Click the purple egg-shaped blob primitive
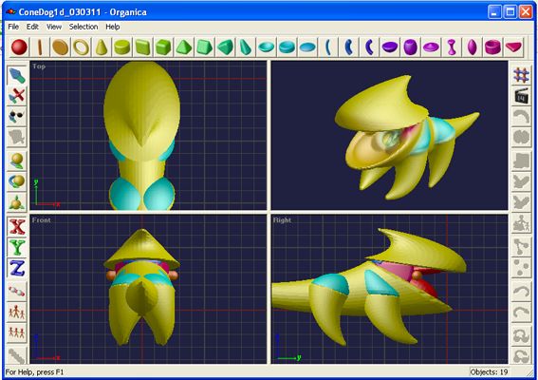538x380 pixels. [x=410, y=47]
